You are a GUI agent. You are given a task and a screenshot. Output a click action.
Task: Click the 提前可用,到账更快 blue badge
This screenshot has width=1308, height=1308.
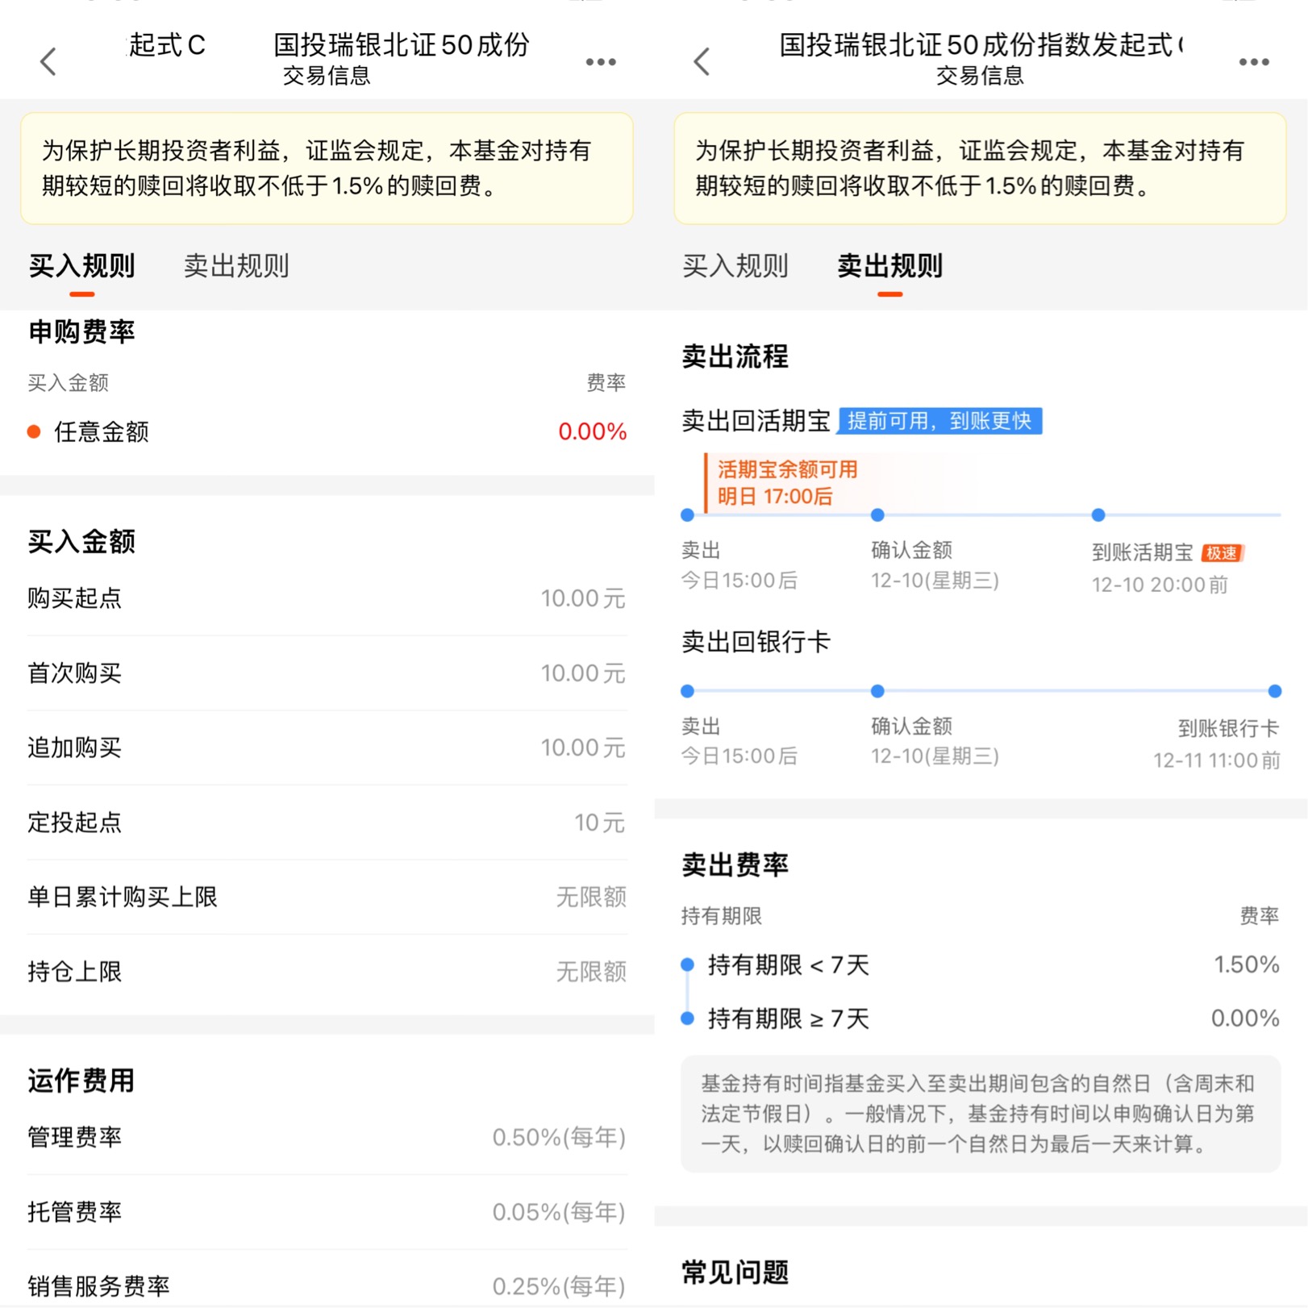click(940, 421)
